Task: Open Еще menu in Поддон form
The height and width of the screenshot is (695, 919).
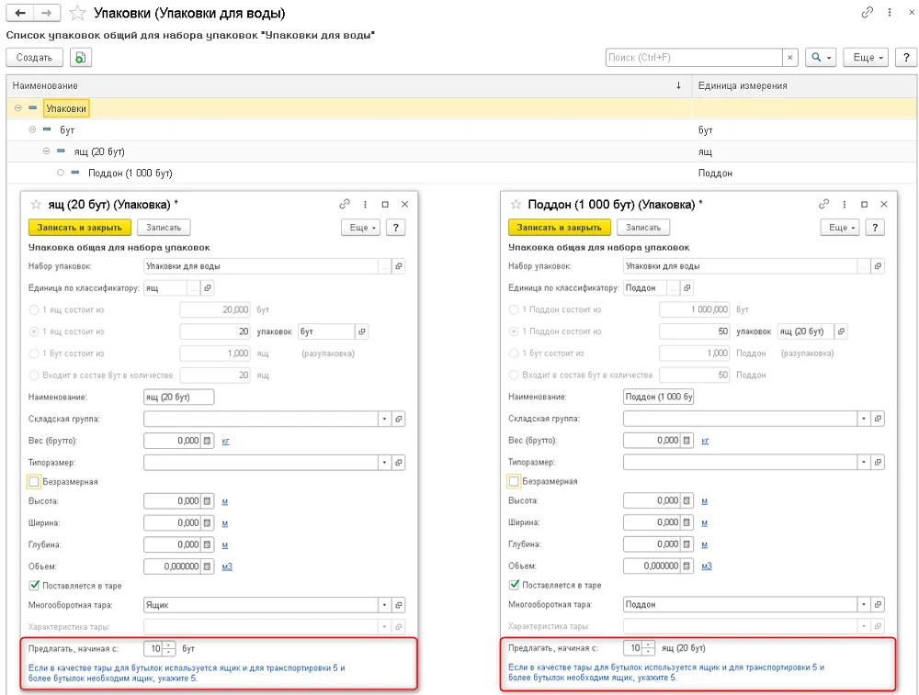Action: 841,227
